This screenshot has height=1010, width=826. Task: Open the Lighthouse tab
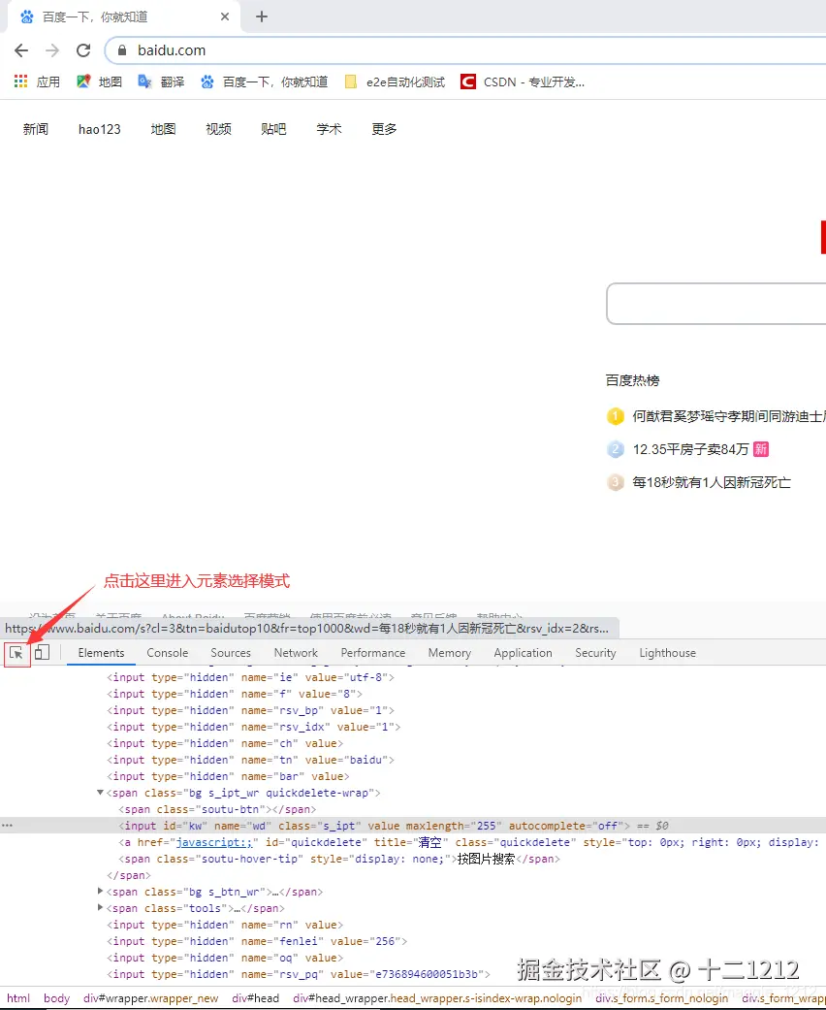tap(668, 653)
